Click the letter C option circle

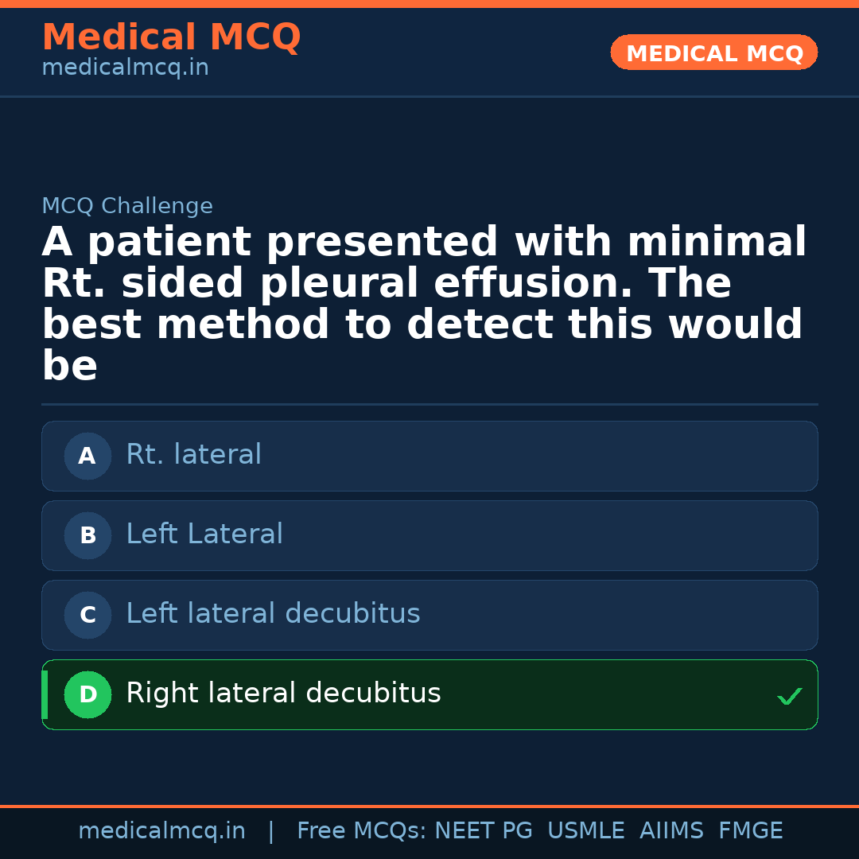click(87, 615)
